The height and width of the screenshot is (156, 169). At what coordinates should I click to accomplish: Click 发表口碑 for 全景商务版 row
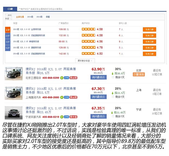click(149, 29)
